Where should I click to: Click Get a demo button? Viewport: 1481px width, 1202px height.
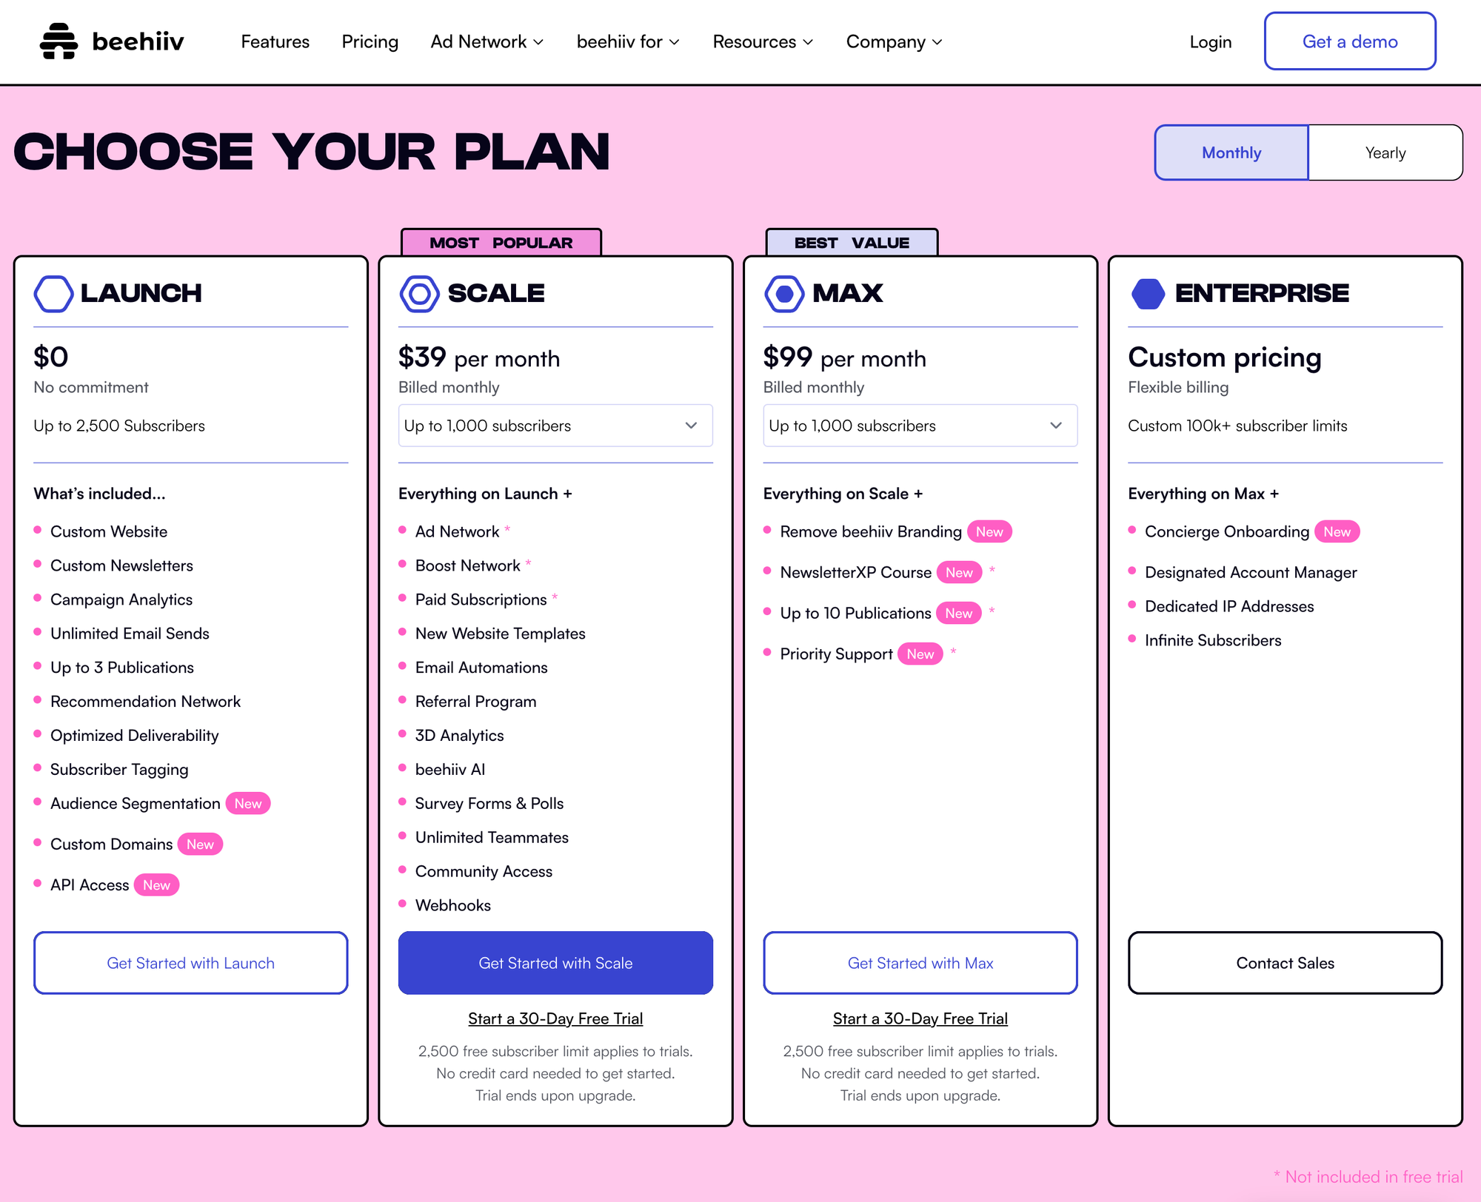click(1350, 41)
